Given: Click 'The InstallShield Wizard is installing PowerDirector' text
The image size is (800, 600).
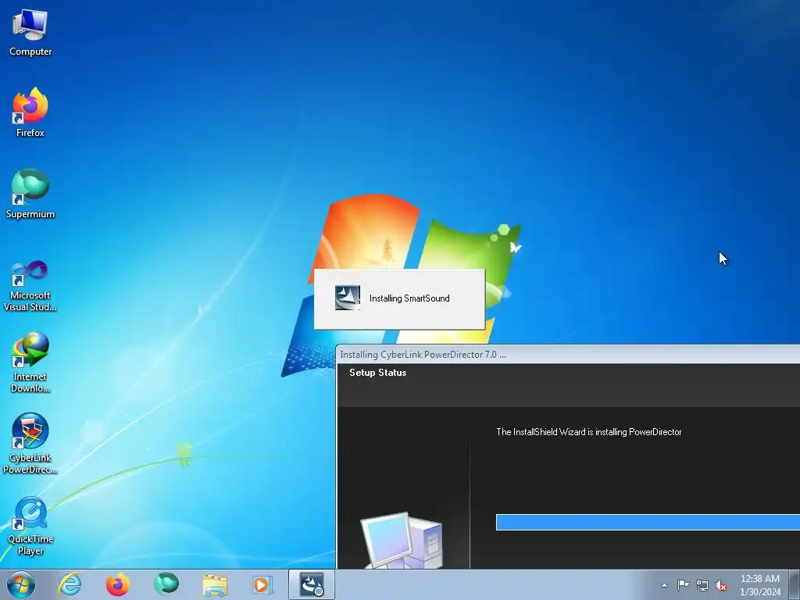Looking at the screenshot, I should (x=589, y=432).
